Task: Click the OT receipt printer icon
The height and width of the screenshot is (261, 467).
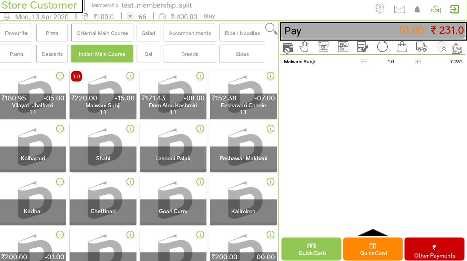Action: click(x=323, y=47)
